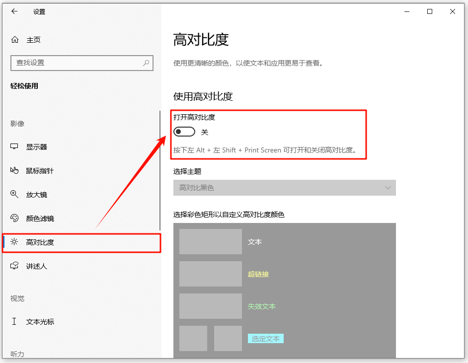Click the 显示器 monitor icon

(14, 147)
